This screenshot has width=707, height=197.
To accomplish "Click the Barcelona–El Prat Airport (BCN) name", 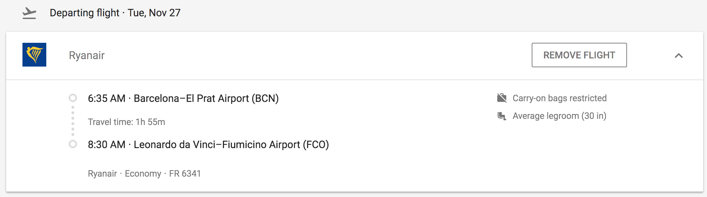I will (206, 98).
